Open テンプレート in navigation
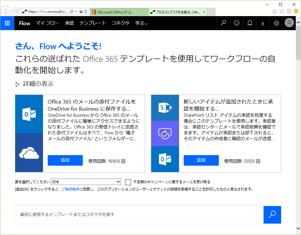This screenshot has width=301, height=235. [93, 23]
